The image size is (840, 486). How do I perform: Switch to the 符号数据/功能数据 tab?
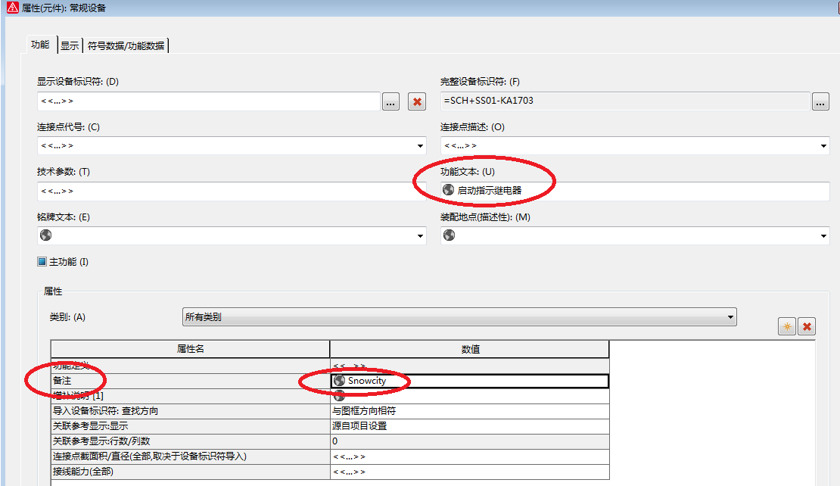[x=126, y=45]
